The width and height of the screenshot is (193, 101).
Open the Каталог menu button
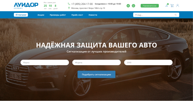pos(21,15)
